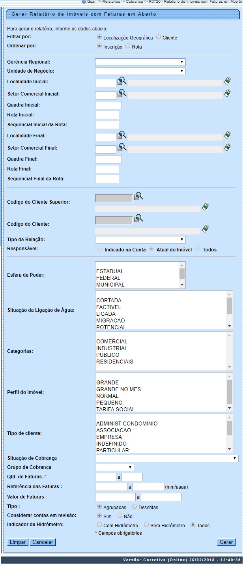Viewport: 243px width, 564px height.
Task: Click Situação da Ligação de Água scrollbar
Action: point(229,310)
